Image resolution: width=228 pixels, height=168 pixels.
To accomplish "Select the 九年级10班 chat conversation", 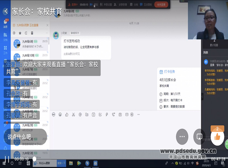I will click(30, 57).
